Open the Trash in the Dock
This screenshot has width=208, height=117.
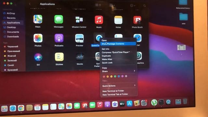185,101
